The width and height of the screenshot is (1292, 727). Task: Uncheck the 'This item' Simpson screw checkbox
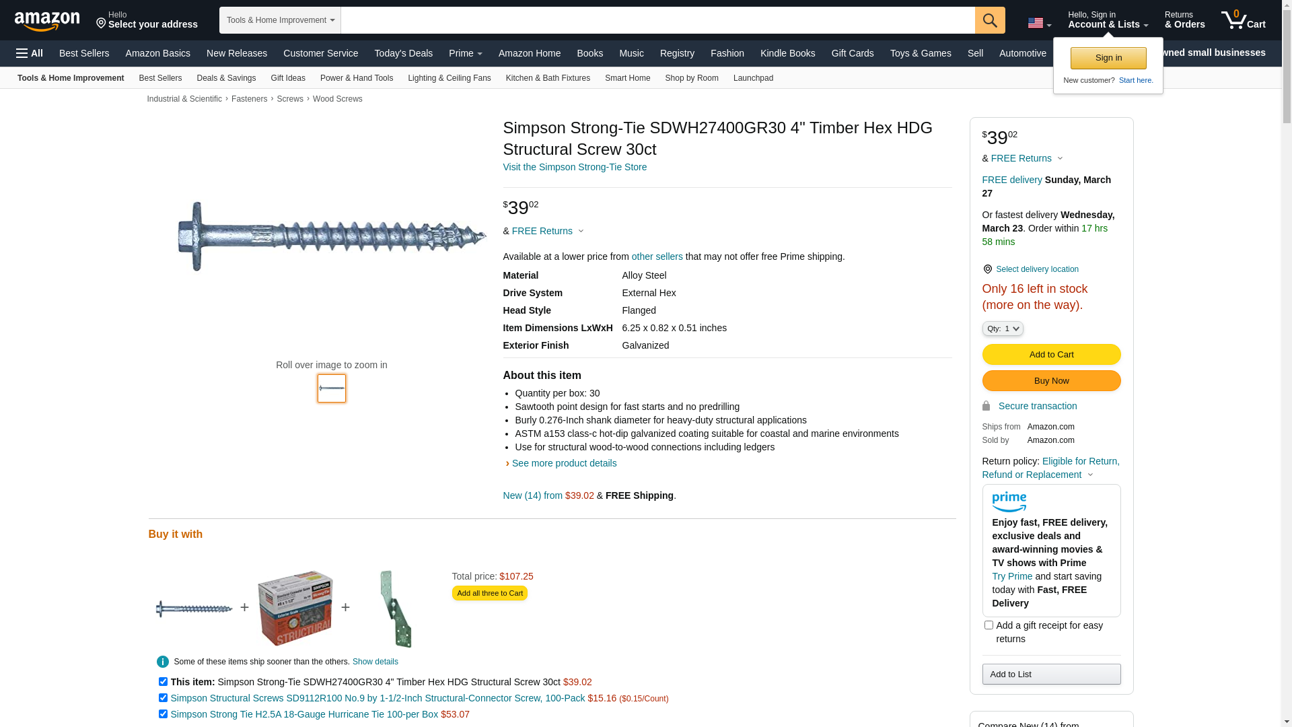click(163, 682)
